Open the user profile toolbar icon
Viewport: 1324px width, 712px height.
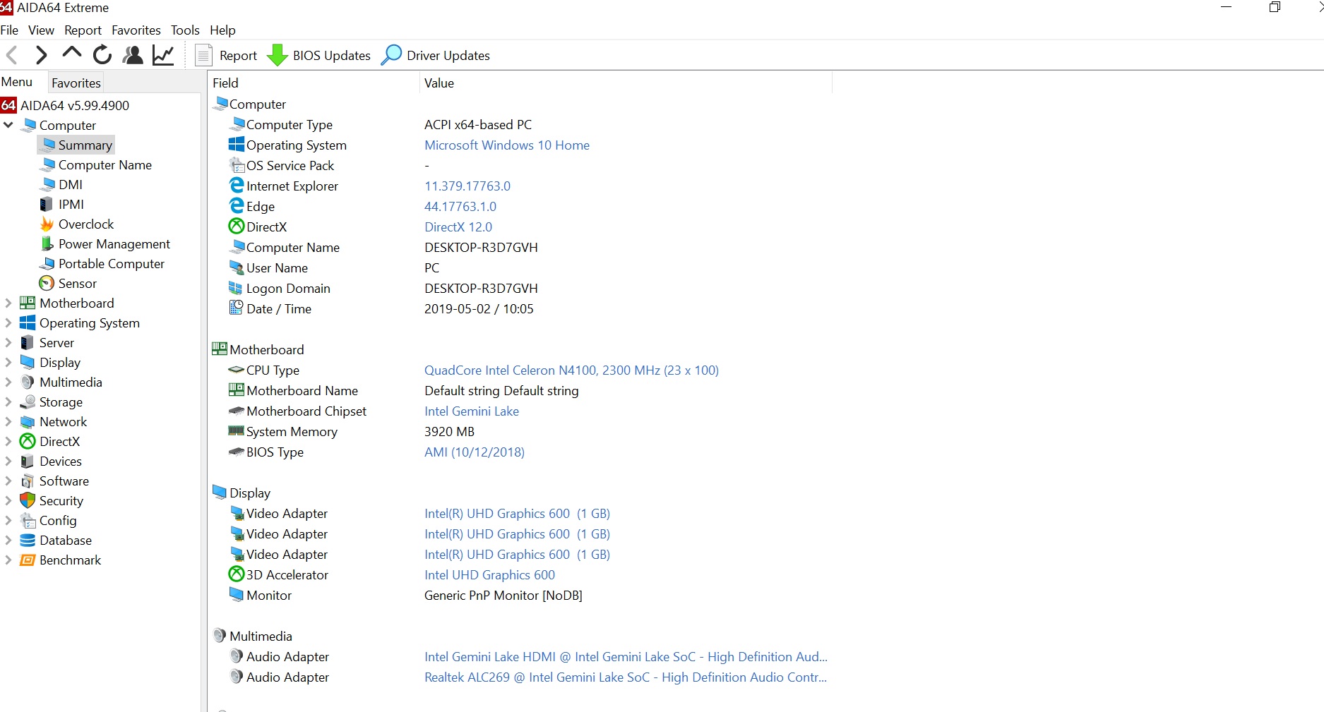[x=133, y=55]
